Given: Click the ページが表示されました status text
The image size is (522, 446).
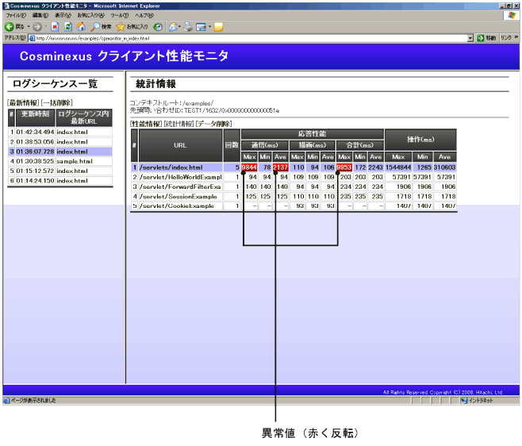Looking at the screenshot, I should click(x=33, y=400).
